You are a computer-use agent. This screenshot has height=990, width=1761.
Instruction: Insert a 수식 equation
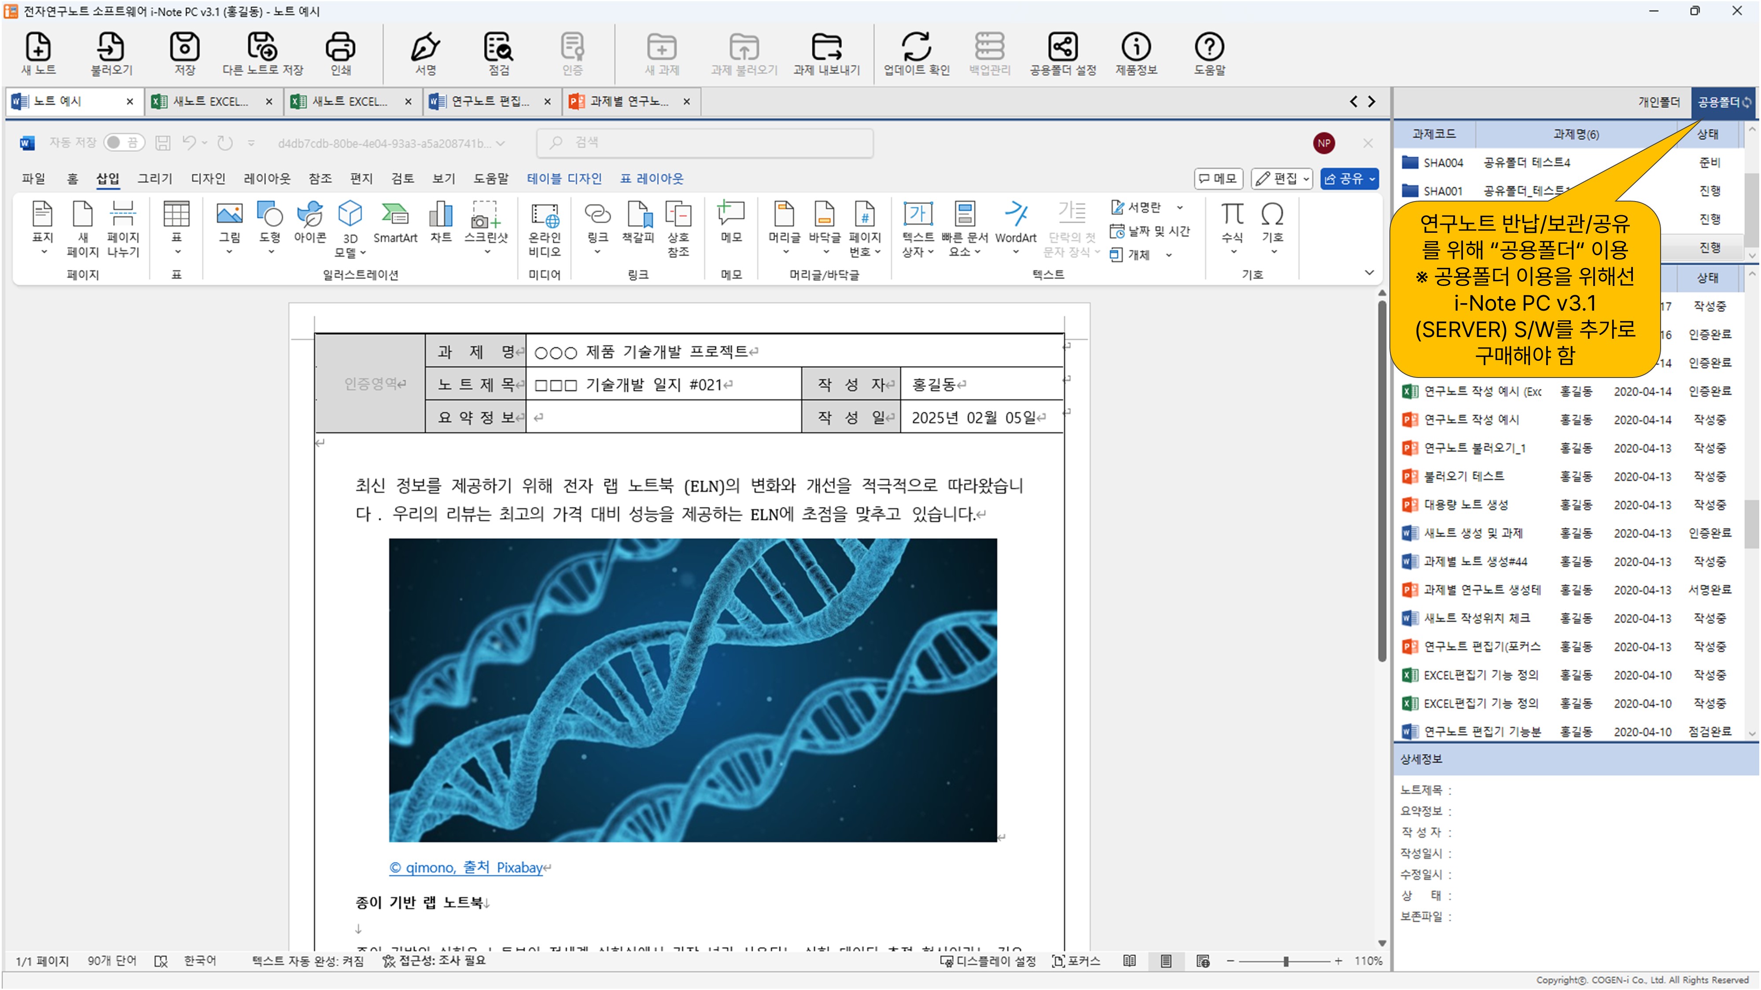(1232, 227)
